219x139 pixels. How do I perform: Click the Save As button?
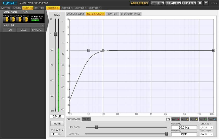(x=37, y=30)
